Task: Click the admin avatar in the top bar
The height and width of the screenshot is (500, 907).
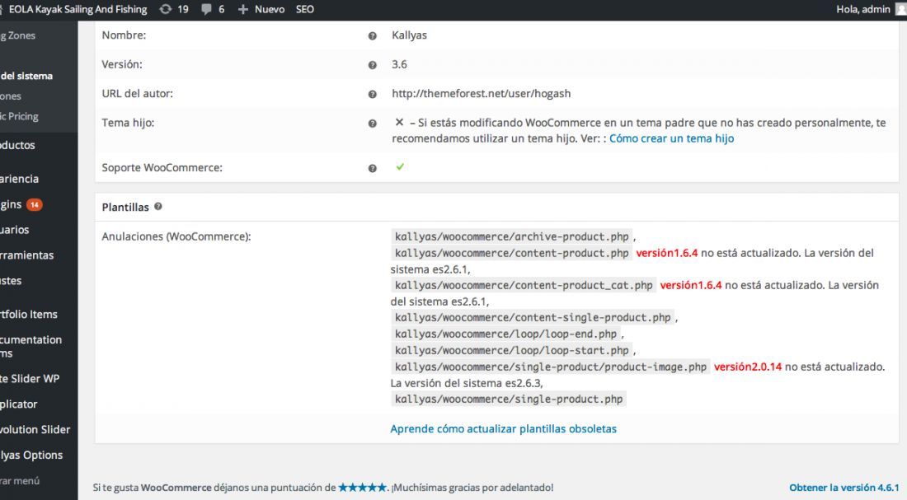Action: tap(901, 9)
